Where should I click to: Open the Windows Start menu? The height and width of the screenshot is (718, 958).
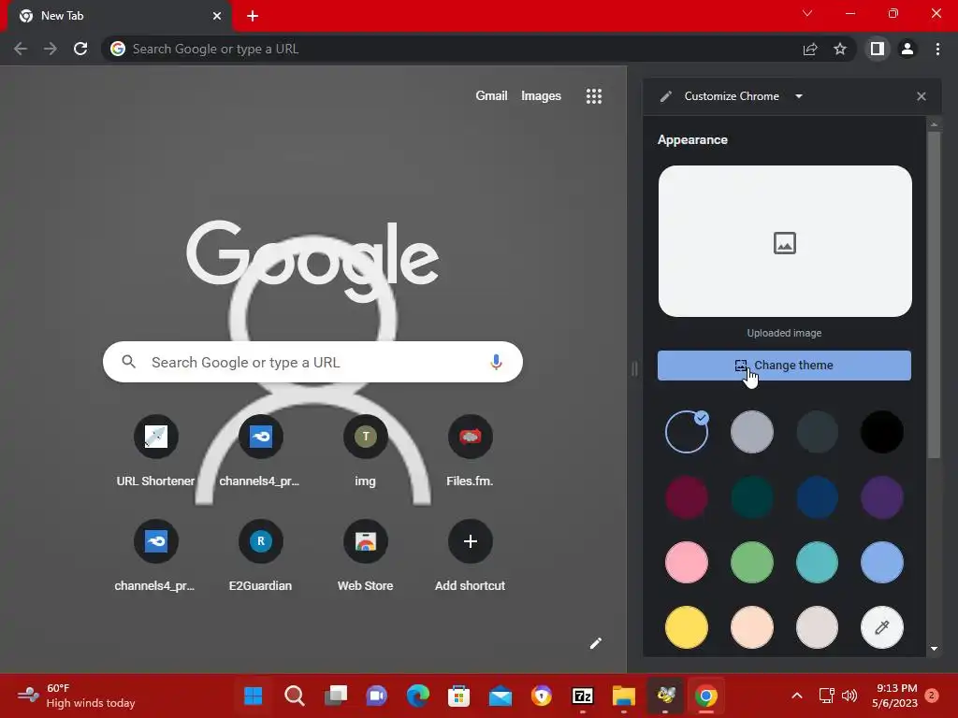(x=253, y=696)
